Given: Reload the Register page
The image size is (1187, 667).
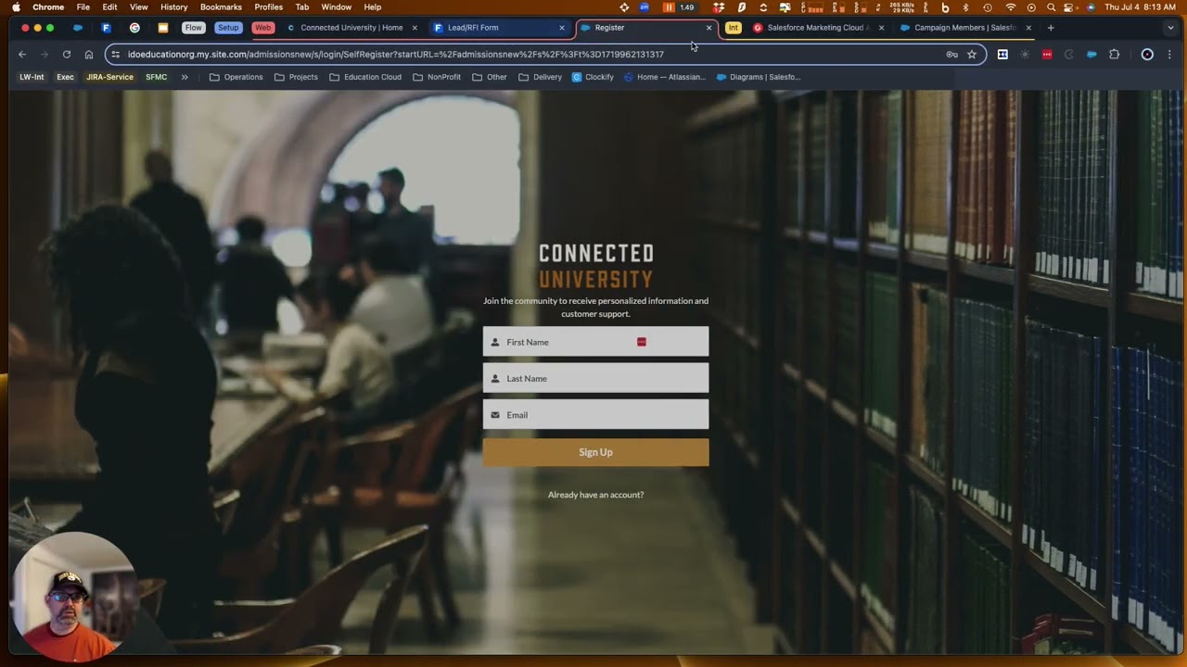Looking at the screenshot, I should tap(66, 55).
